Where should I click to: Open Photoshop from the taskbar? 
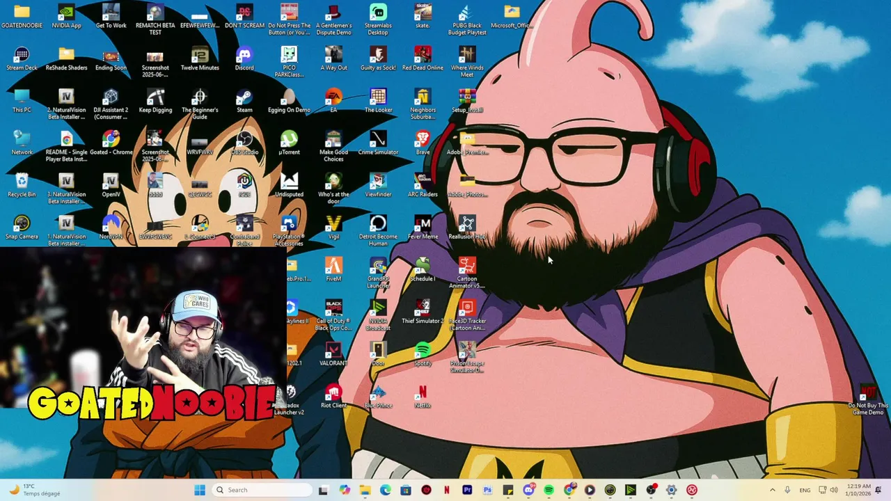click(487, 490)
